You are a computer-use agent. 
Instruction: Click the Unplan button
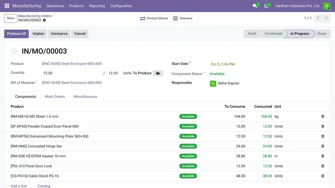38,33
